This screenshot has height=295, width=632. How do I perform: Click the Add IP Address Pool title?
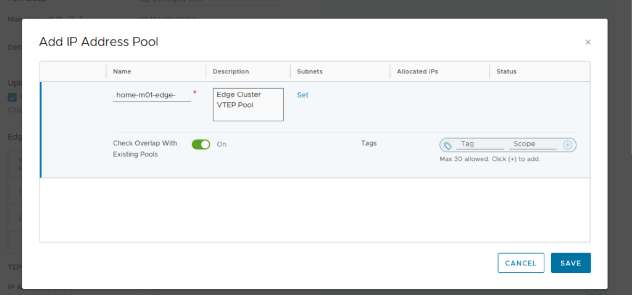pyautogui.click(x=99, y=42)
